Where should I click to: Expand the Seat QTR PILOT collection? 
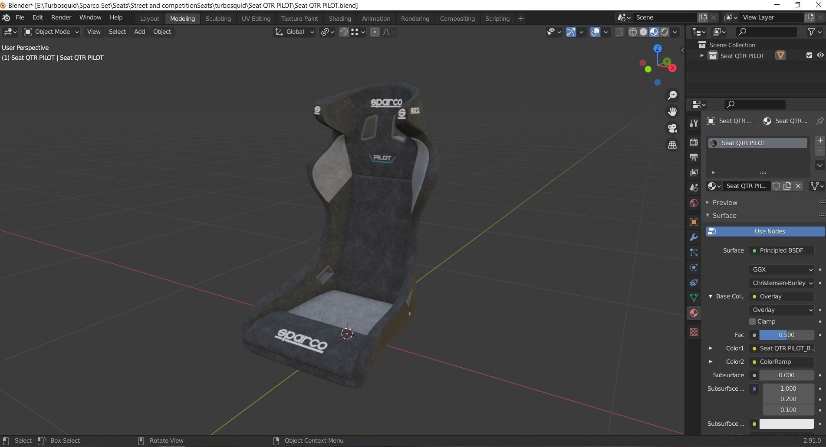coord(702,55)
